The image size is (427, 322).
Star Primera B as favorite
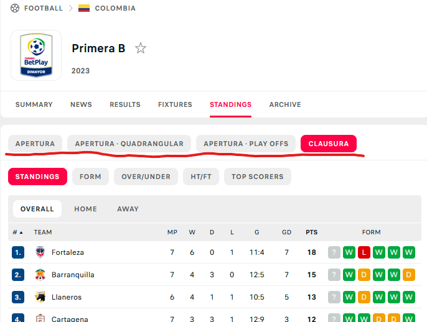[141, 48]
